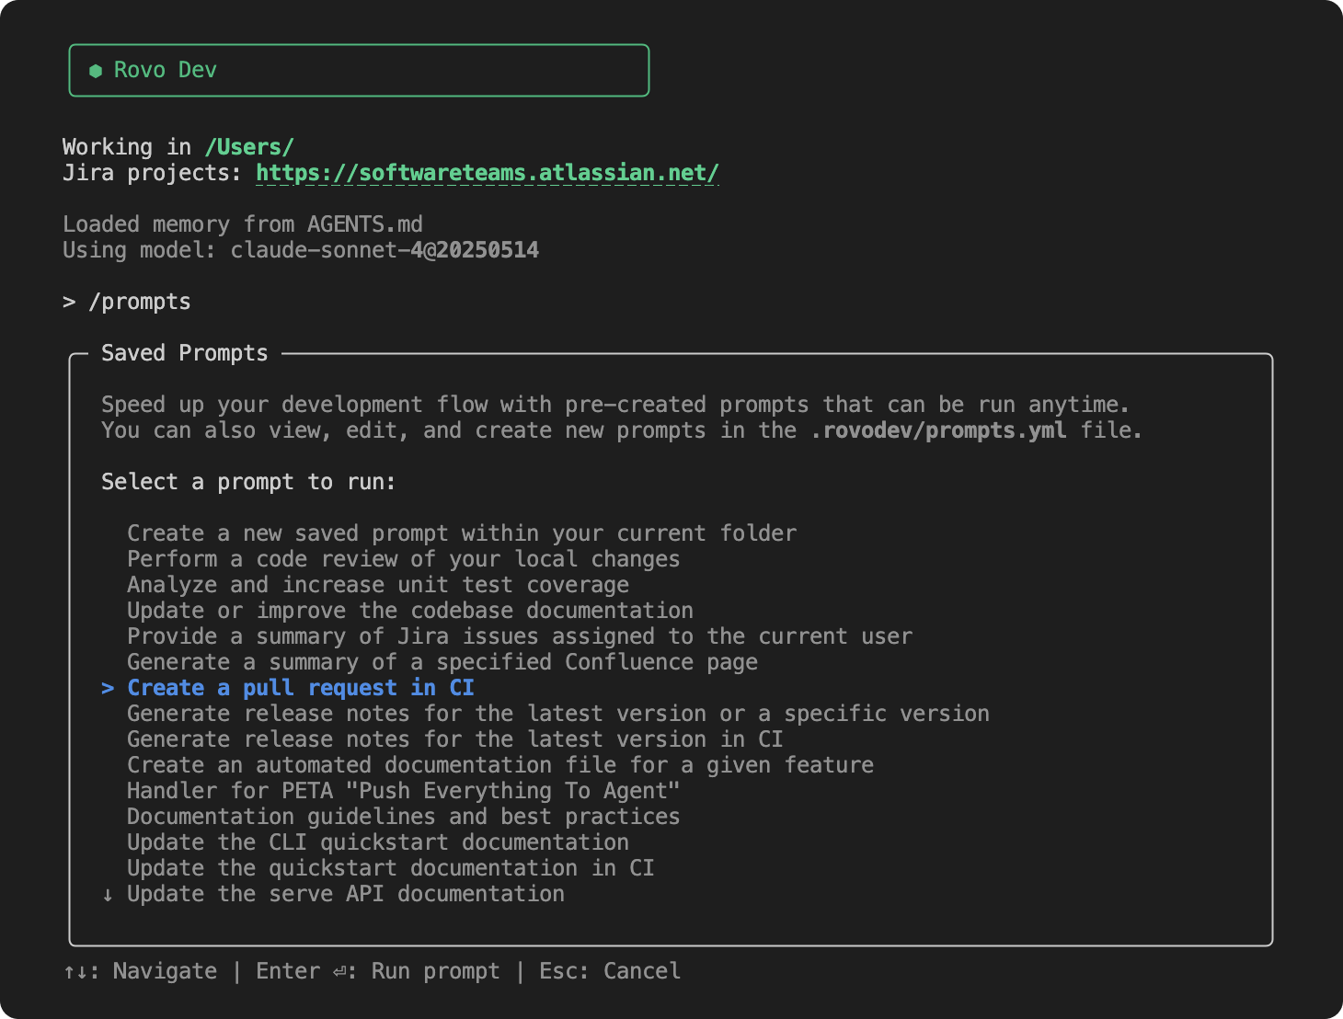Select 'Update or improve the codebase documentation'

click(x=410, y=611)
